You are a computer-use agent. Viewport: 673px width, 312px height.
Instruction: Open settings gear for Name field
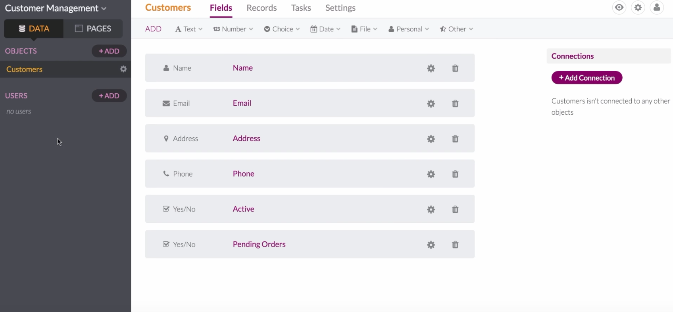431,68
